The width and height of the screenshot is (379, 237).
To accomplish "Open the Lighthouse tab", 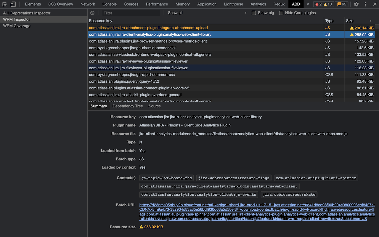I will click(x=233, y=4).
